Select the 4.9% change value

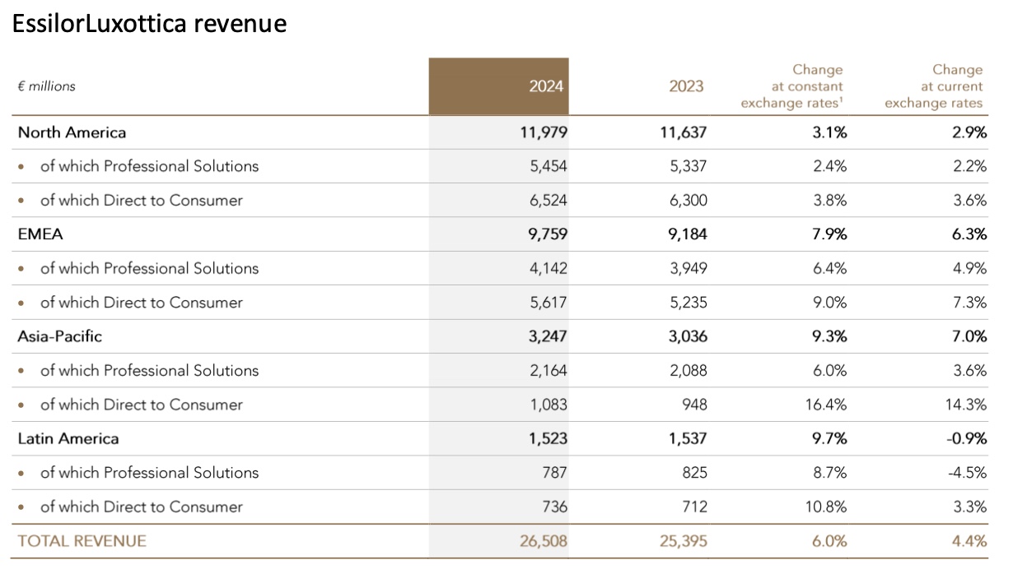(969, 268)
